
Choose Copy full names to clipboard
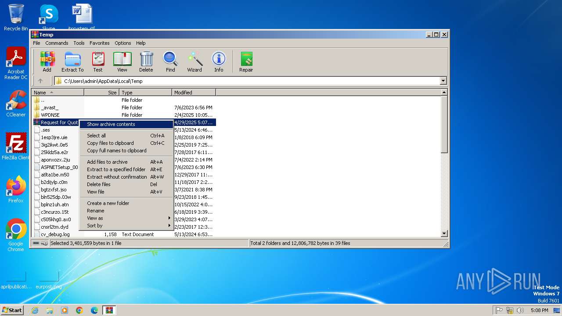coord(126,151)
